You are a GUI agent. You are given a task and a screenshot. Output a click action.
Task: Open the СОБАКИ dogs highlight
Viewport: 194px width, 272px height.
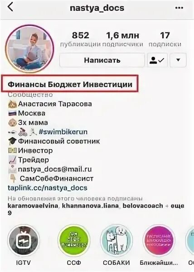(116, 241)
